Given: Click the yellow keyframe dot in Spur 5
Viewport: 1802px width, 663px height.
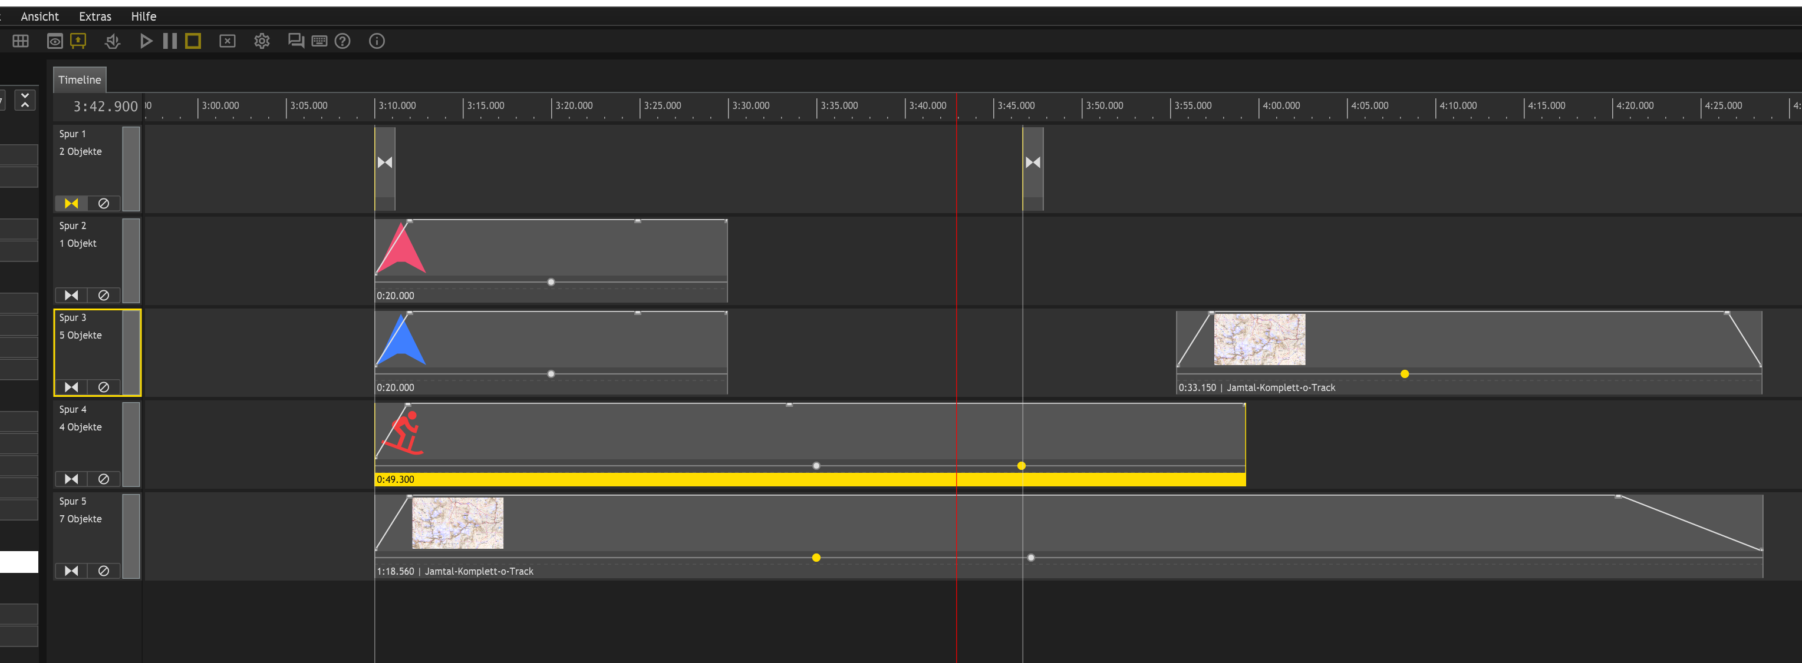Looking at the screenshot, I should [816, 558].
